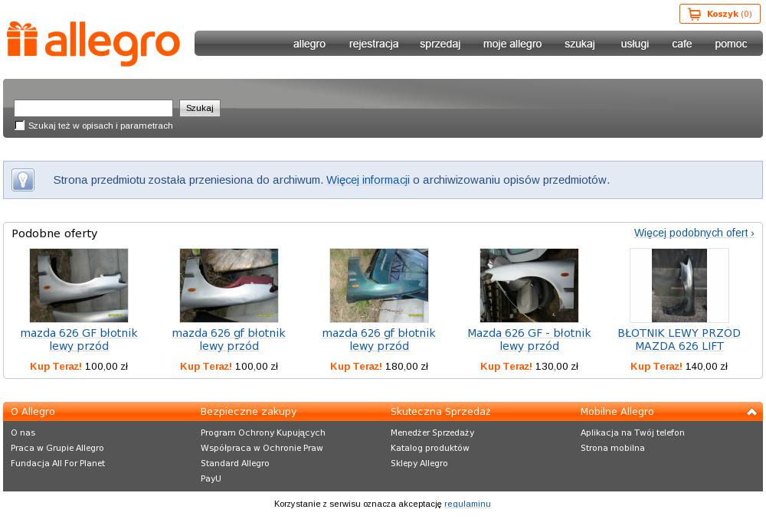Click the Podobne oferty heading
This screenshot has width=766, height=519.
[x=54, y=233]
